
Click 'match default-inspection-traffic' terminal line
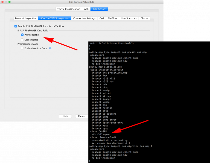click(112, 43)
